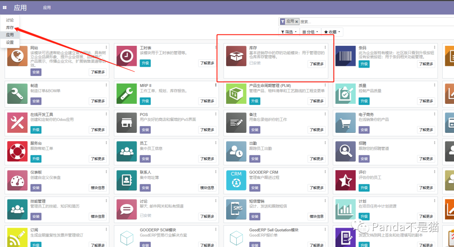Install the 招聘 module
Screen dimensions: 454x247
point(364,159)
